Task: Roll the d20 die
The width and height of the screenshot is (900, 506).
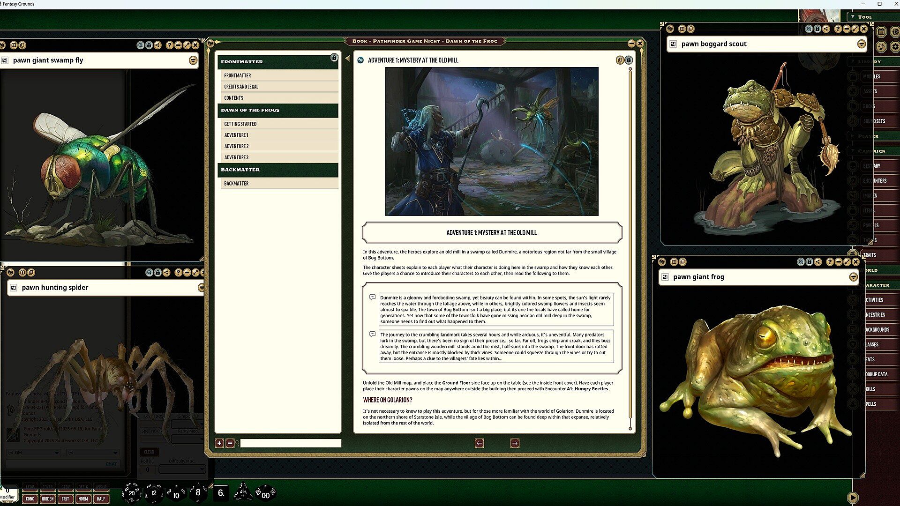Action: point(132,492)
